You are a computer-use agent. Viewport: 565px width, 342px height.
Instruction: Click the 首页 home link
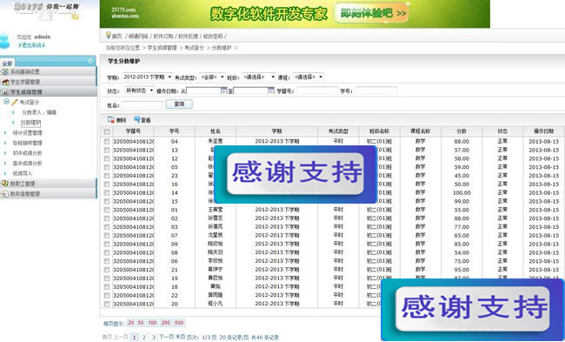116,36
